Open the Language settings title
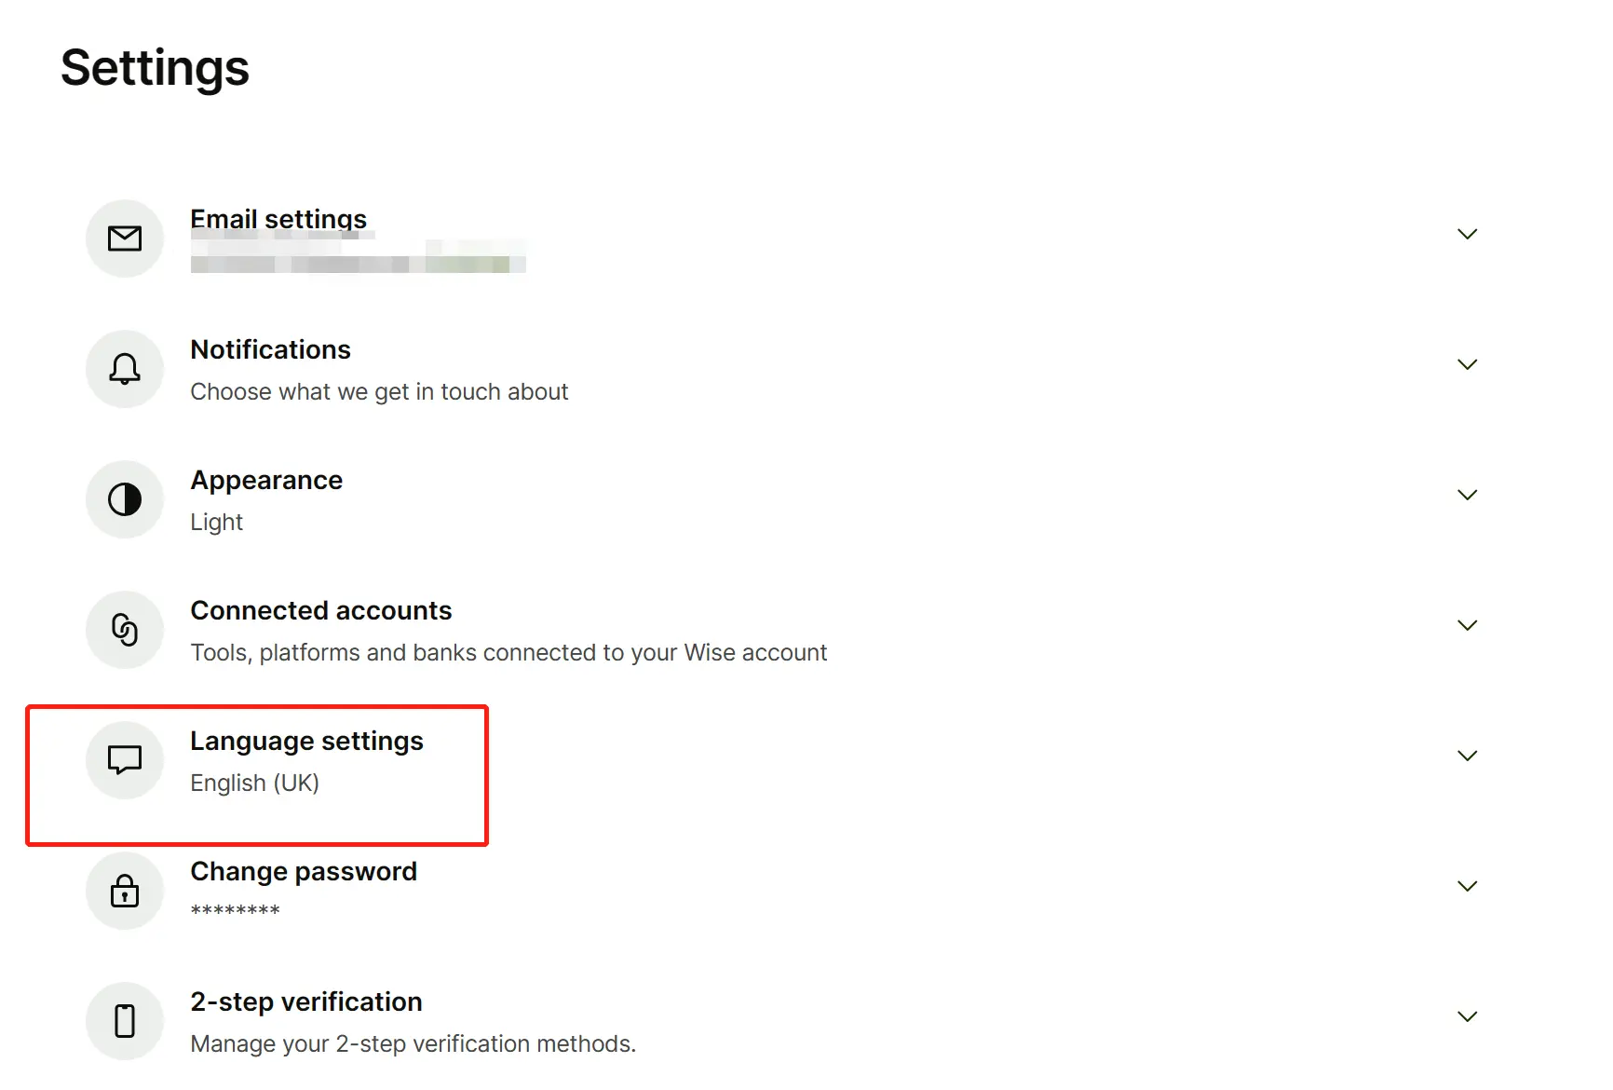Viewport: 1613px width, 1090px height. pyautogui.click(x=306, y=741)
